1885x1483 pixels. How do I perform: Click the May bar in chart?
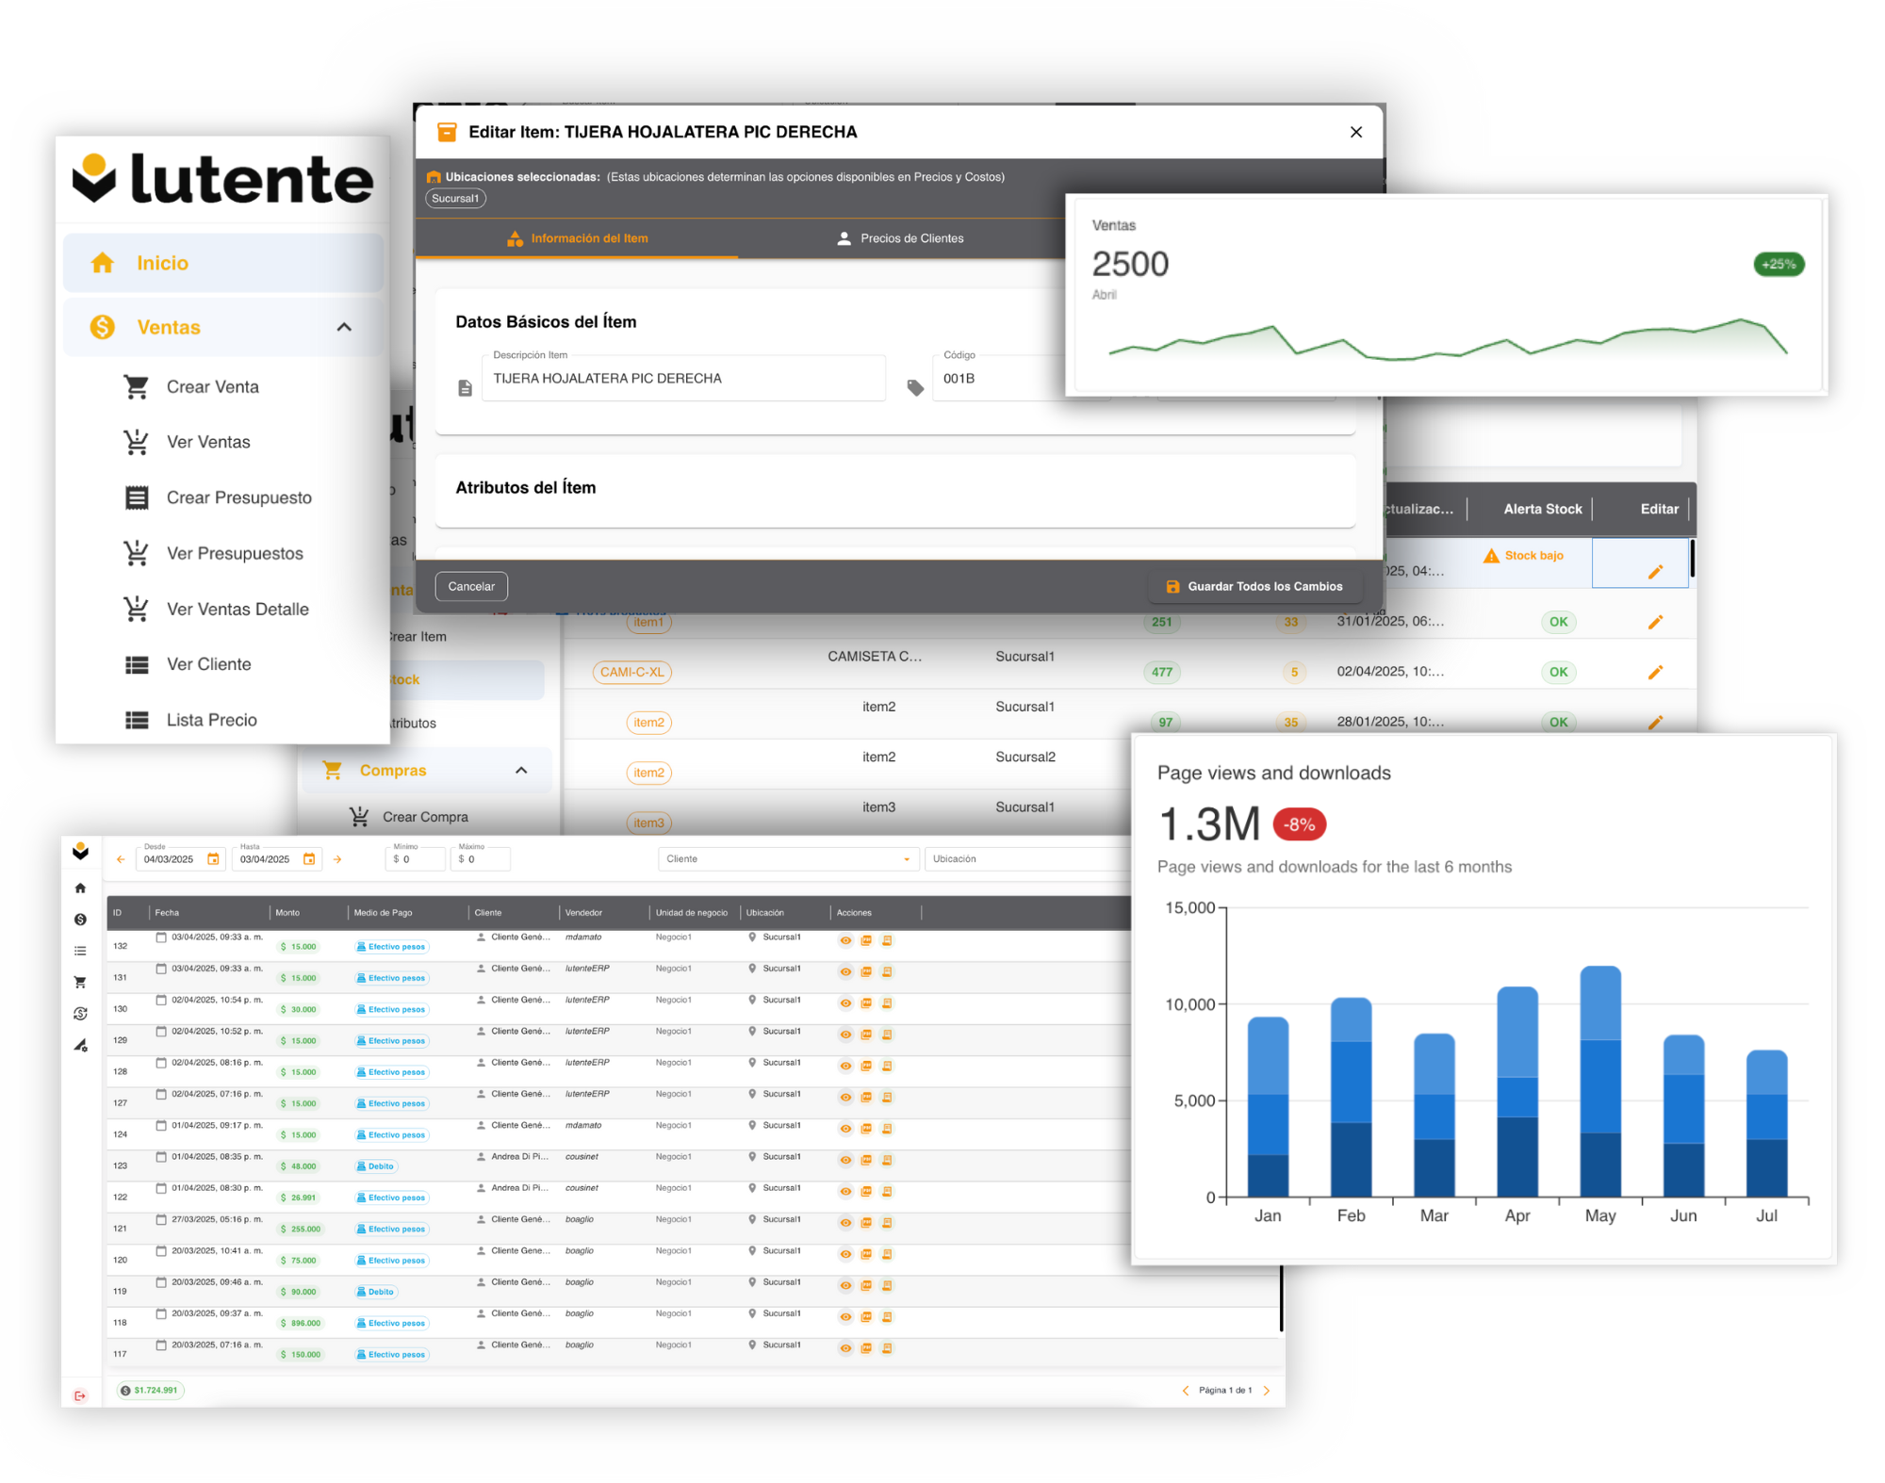(x=1599, y=1084)
